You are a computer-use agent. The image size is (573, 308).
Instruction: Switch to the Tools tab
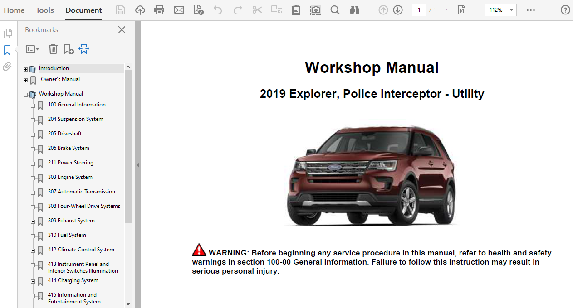(x=45, y=10)
